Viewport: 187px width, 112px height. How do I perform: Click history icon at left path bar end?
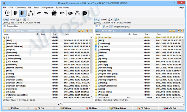[x=90, y=31]
